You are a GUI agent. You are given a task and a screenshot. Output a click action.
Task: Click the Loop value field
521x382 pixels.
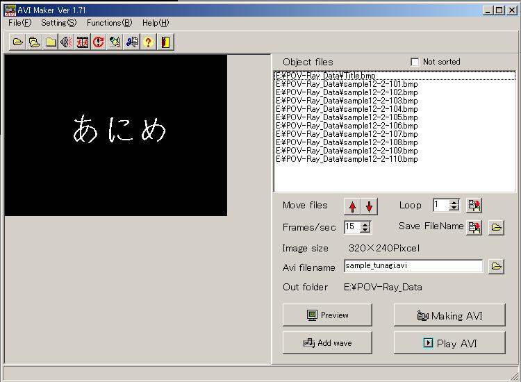tap(441, 205)
